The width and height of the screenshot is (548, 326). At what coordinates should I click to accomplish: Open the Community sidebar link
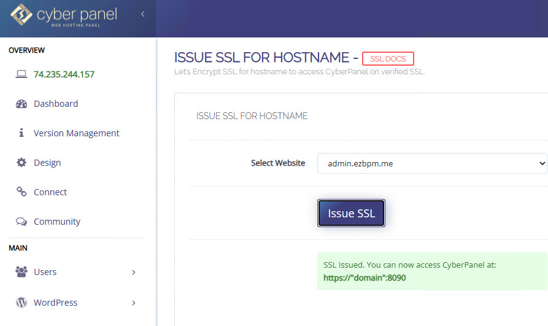pyautogui.click(x=57, y=222)
